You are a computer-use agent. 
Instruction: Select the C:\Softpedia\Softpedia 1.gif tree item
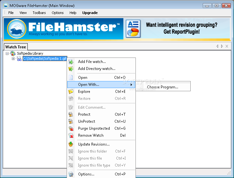coord(45,58)
